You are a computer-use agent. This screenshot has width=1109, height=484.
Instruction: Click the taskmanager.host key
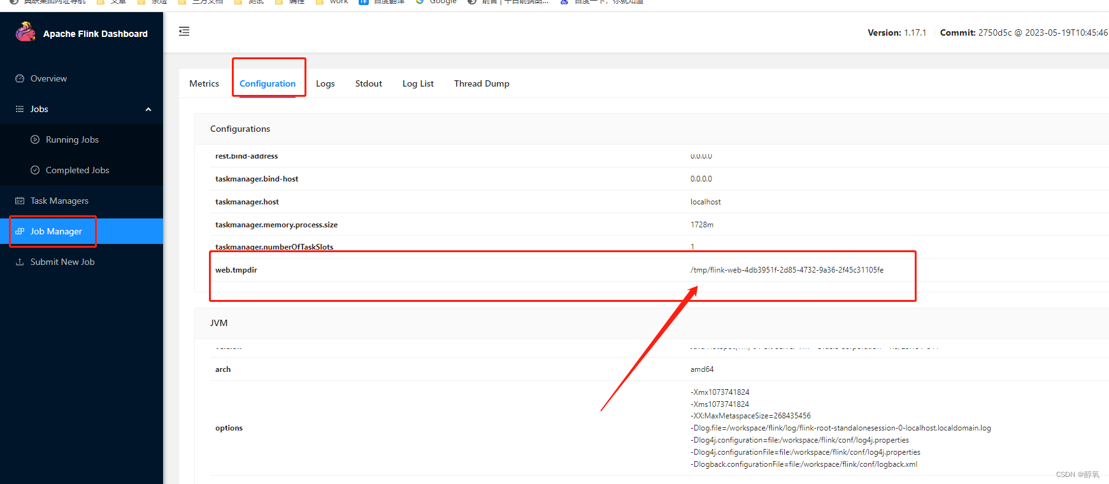247,202
